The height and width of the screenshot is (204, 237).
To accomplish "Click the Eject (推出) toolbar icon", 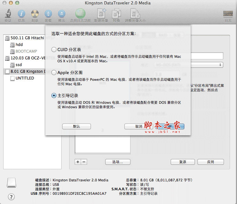I will 62,14.
